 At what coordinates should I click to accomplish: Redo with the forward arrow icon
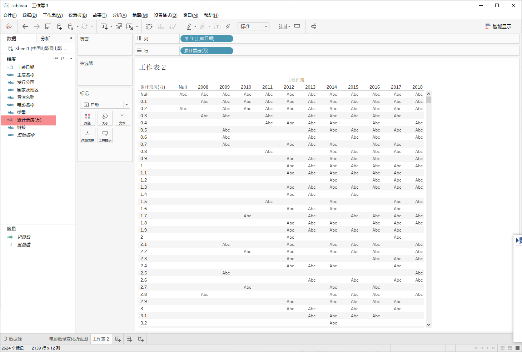(x=37, y=26)
